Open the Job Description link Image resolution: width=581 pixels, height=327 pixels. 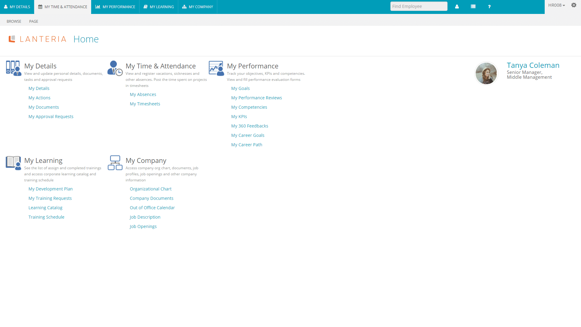[x=145, y=217]
